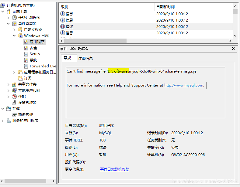
Task: Click the 应用程序和服务日志 folder icon
Action: (20, 72)
